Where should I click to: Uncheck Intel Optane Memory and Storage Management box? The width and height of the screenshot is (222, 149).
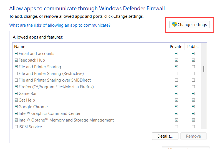[x=16, y=120]
